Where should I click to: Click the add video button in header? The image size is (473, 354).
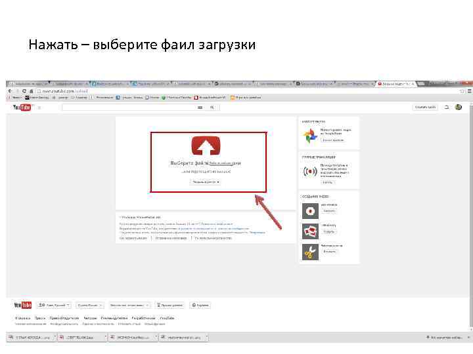coord(425,107)
